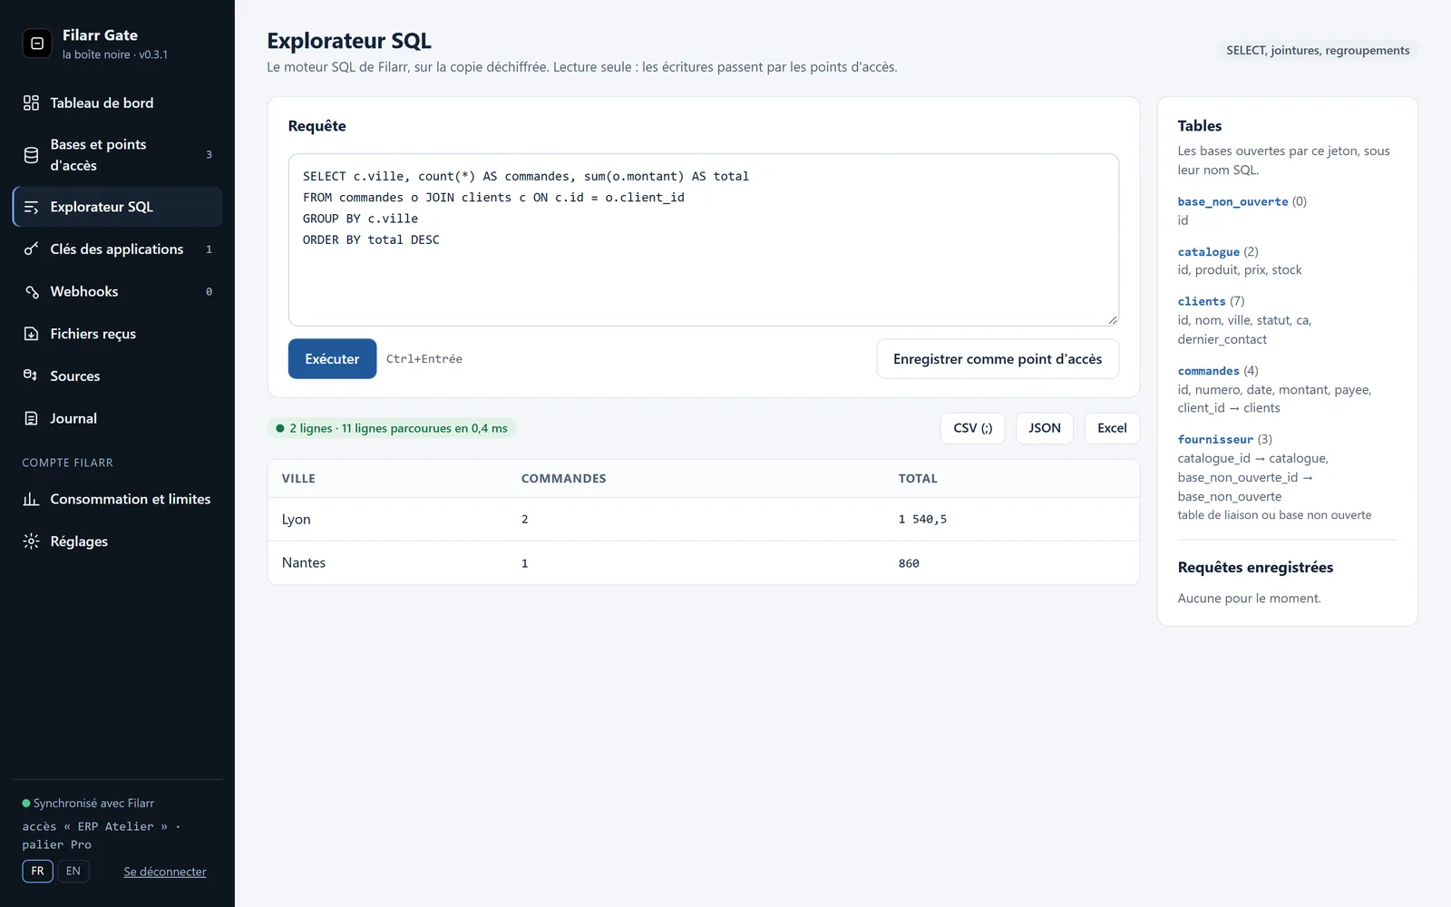Click 'id, produit, prix, stock' columns text

click(x=1240, y=270)
